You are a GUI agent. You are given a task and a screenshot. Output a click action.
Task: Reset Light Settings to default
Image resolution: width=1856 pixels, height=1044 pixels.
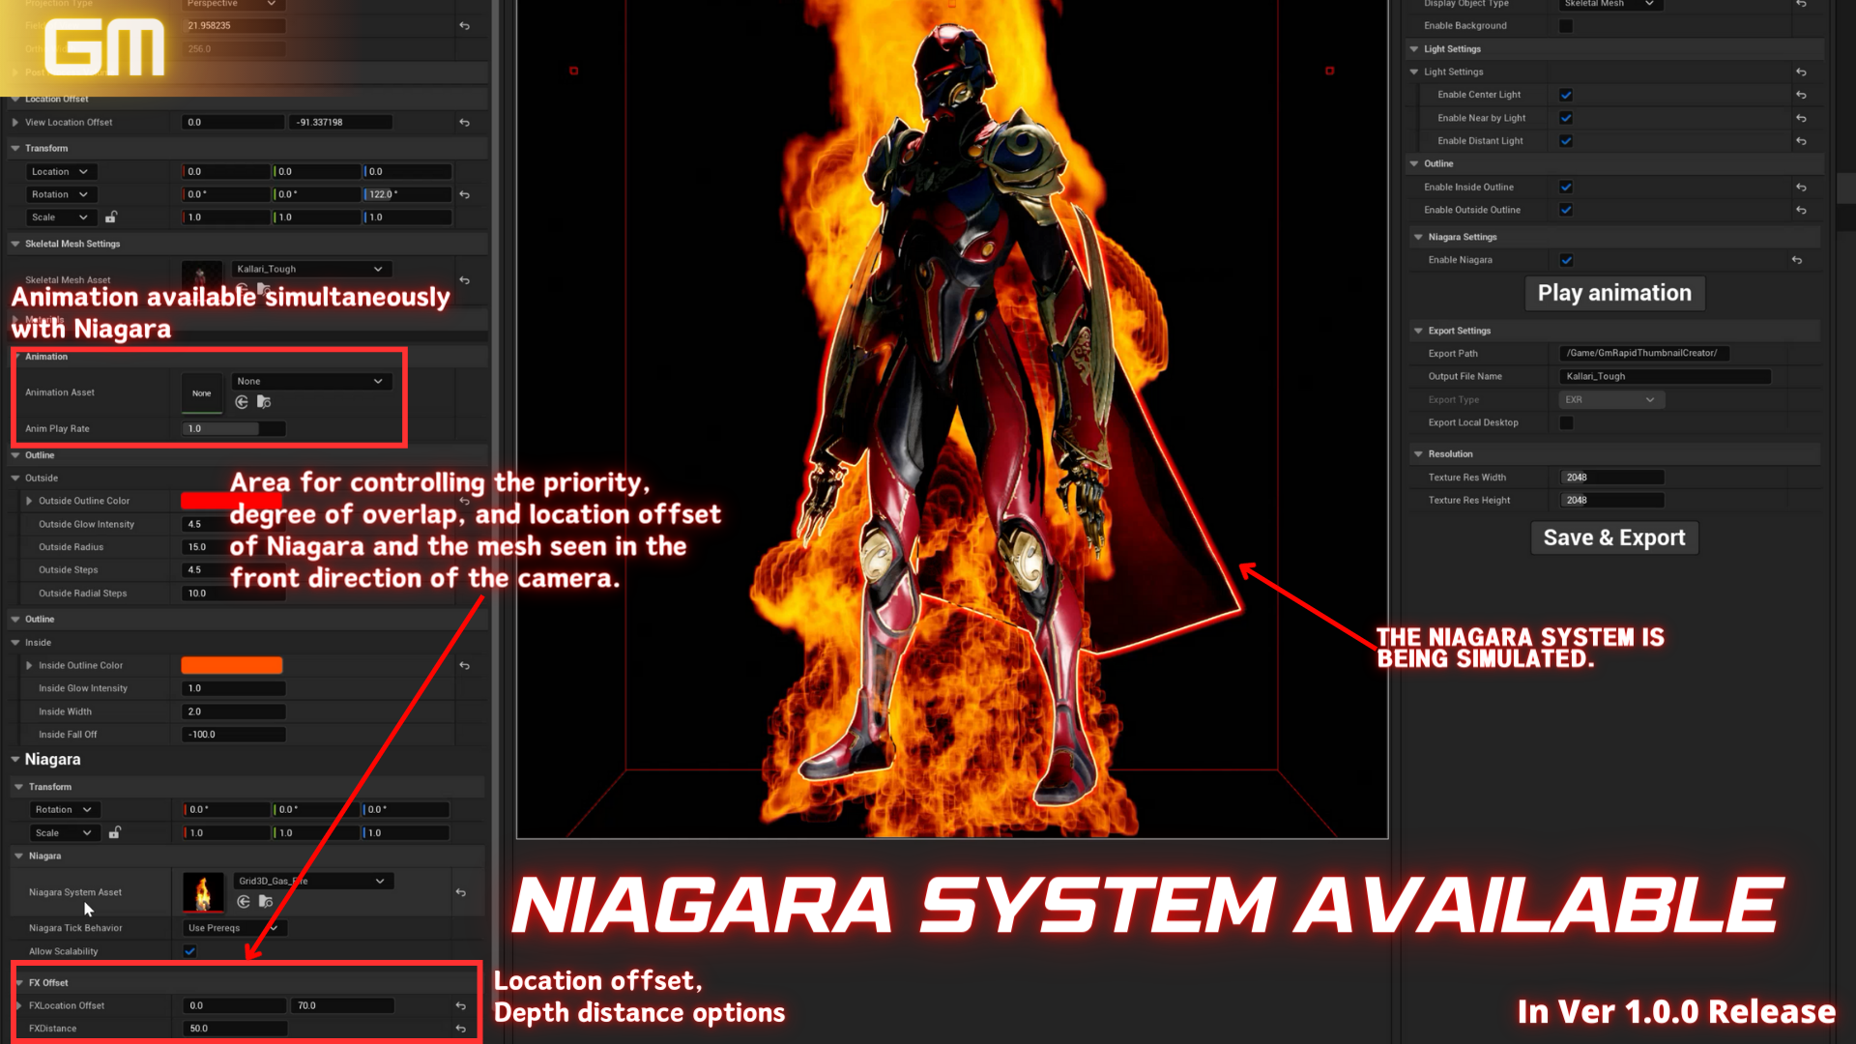pos(1801,72)
